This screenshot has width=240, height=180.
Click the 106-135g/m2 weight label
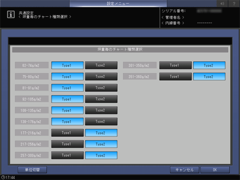(x=32, y=110)
